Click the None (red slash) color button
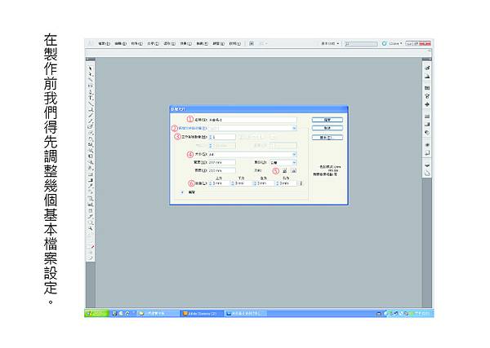 click(x=92, y=247)
